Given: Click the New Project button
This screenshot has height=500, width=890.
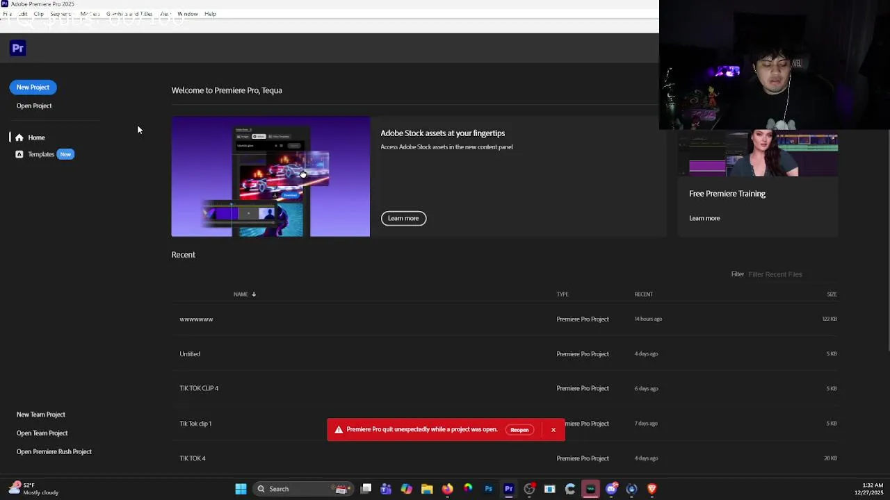Looking at the screenshot, I should pos(33,87).
